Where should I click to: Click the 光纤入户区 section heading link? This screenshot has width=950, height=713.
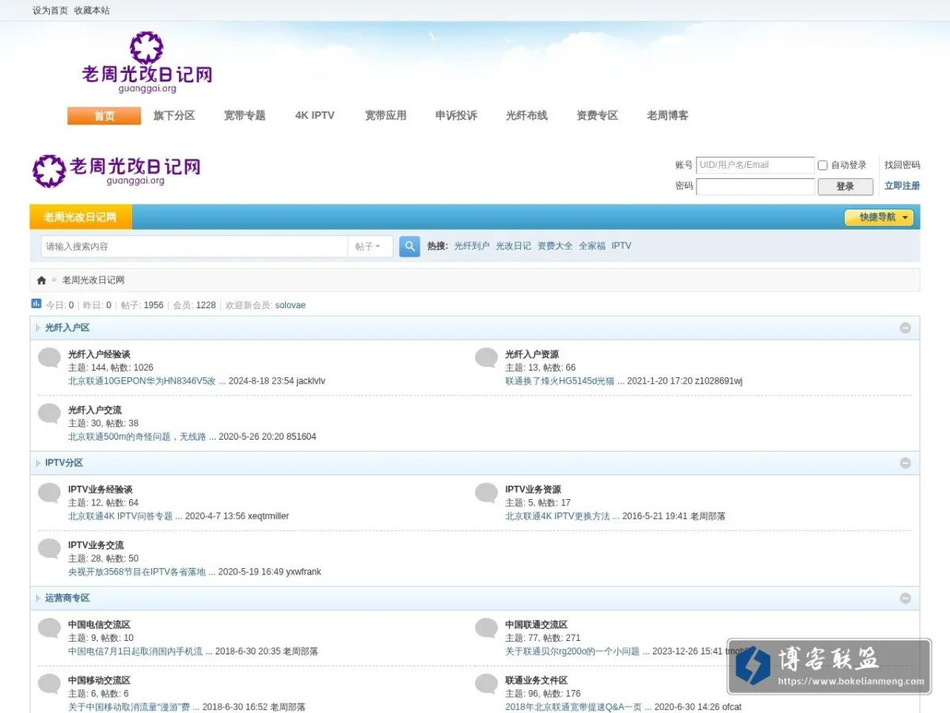pyautogui.click(x=67, y=328)
